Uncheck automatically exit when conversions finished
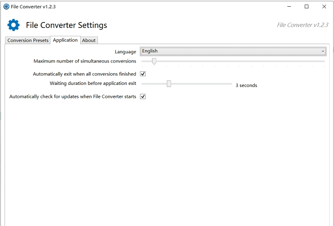The image size is (334, 226). click(143, 74)
